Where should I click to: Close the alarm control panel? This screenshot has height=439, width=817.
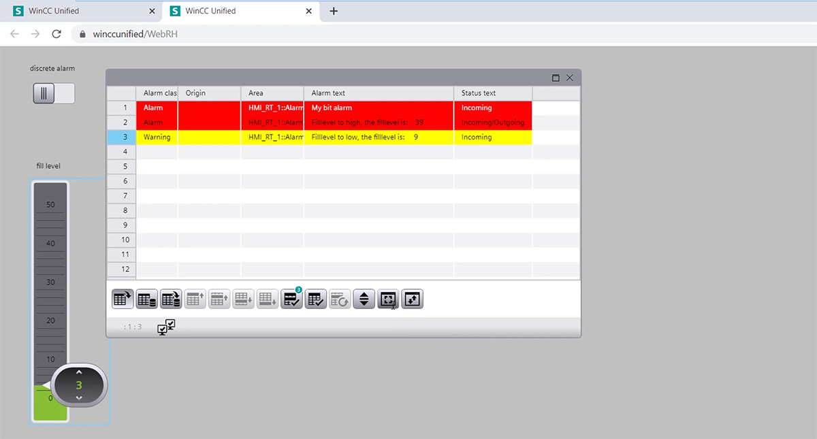pos(570,78)
